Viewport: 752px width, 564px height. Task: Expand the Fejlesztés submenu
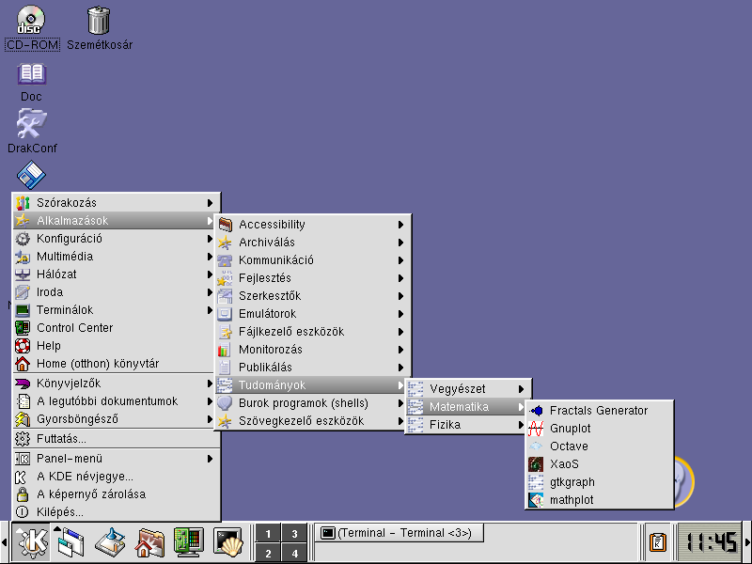pos(312,277)
